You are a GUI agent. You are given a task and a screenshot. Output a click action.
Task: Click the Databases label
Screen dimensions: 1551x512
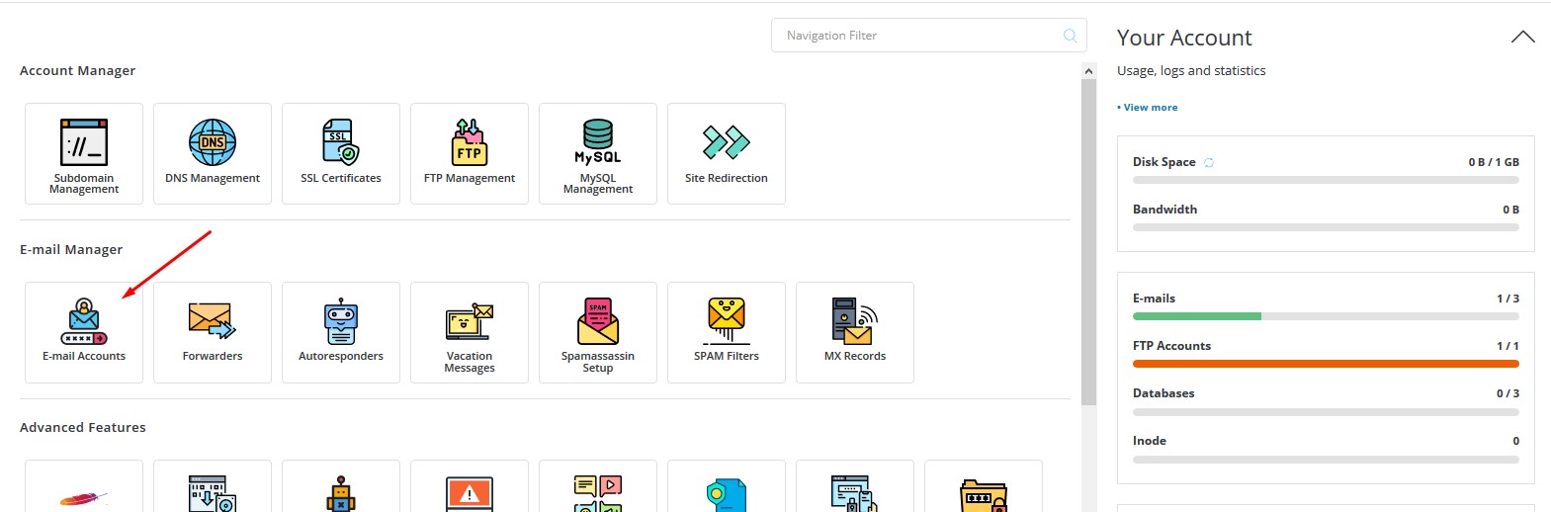(x=1163, y=393)
